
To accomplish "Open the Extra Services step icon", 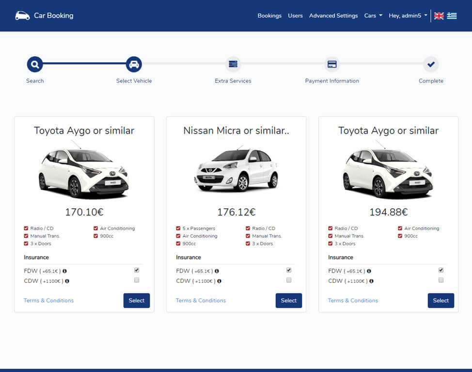I will click(233, 63).
